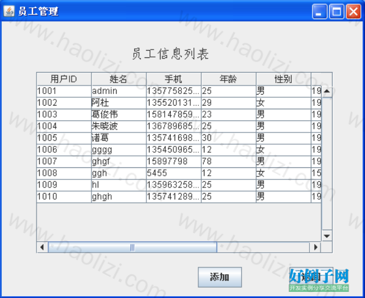Click the 用户ID column header
The image size is (365, 298).
coord(63,79)
